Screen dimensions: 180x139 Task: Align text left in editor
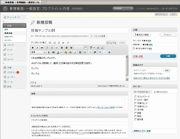coord(62,48)
